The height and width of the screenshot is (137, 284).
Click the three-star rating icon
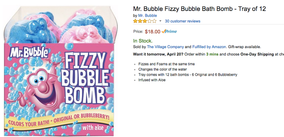[x=145, y=21]
